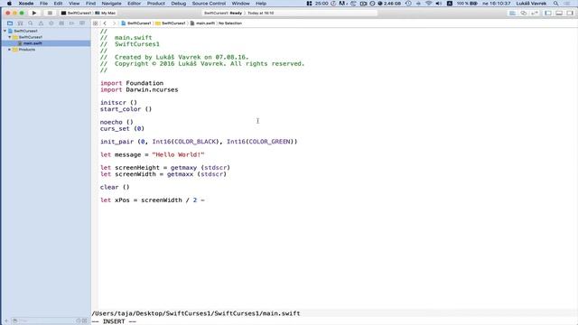Click the 'clear ()' code line
This screenshot has width=578, height=325.
[115, 187]
